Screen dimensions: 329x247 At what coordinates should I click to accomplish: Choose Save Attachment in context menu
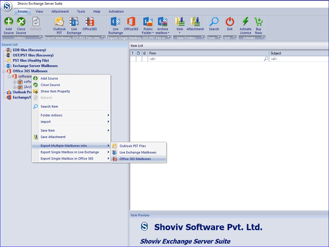click(71, 137)
